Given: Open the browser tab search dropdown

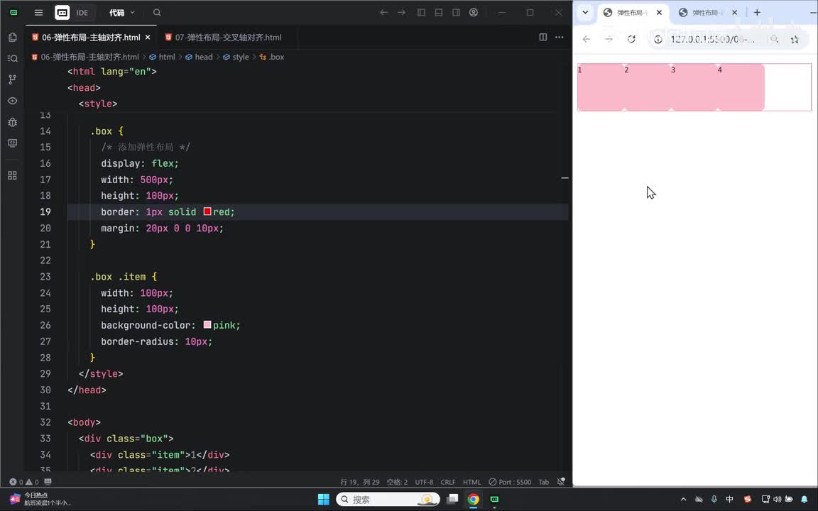Looking at the screenshot, I should 585,13.
